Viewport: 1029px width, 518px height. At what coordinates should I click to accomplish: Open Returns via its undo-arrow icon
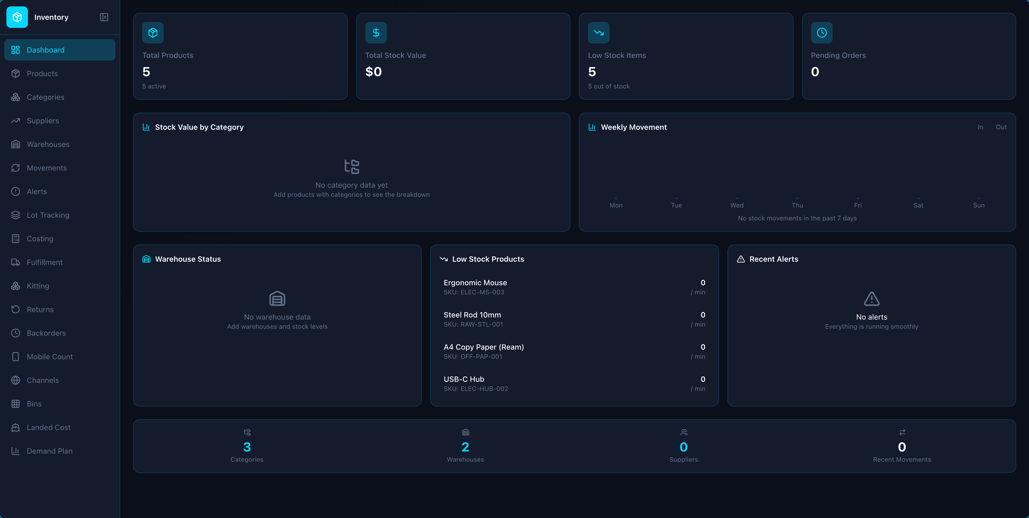pos(16,309)
